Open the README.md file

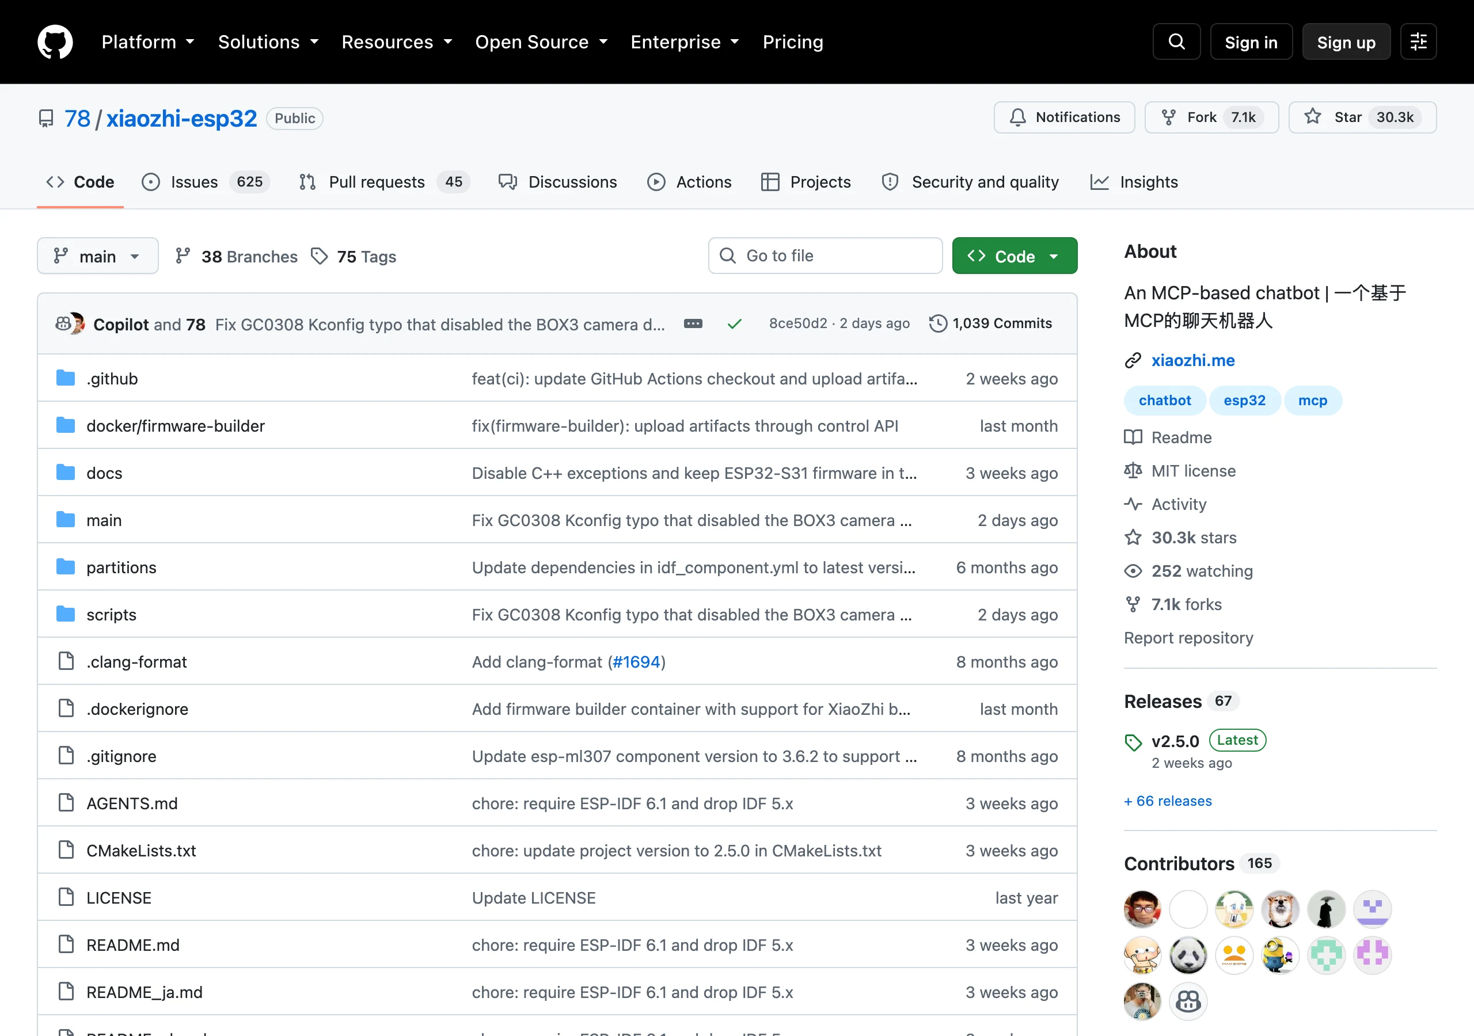(x=133, y=945)
